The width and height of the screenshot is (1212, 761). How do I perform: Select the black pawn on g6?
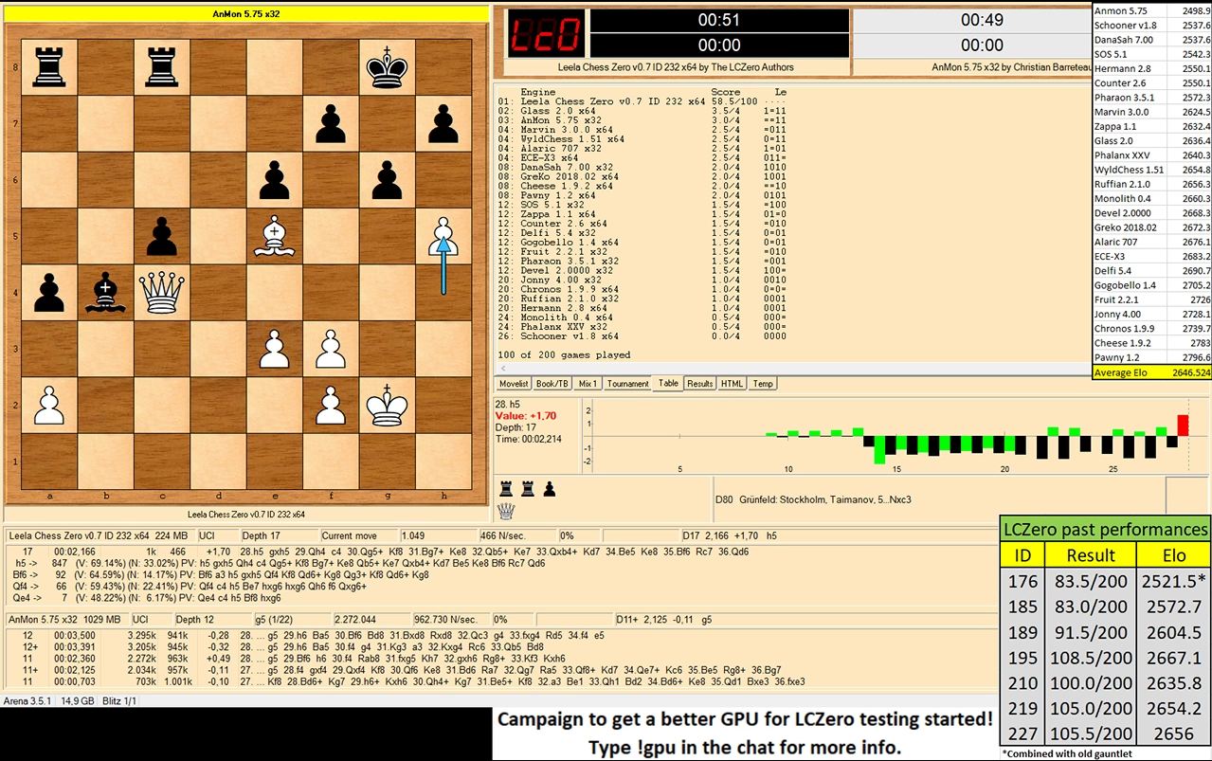point(388,180)
